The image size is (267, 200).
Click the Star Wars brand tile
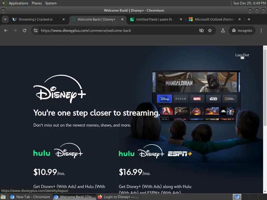coord(213,99)
